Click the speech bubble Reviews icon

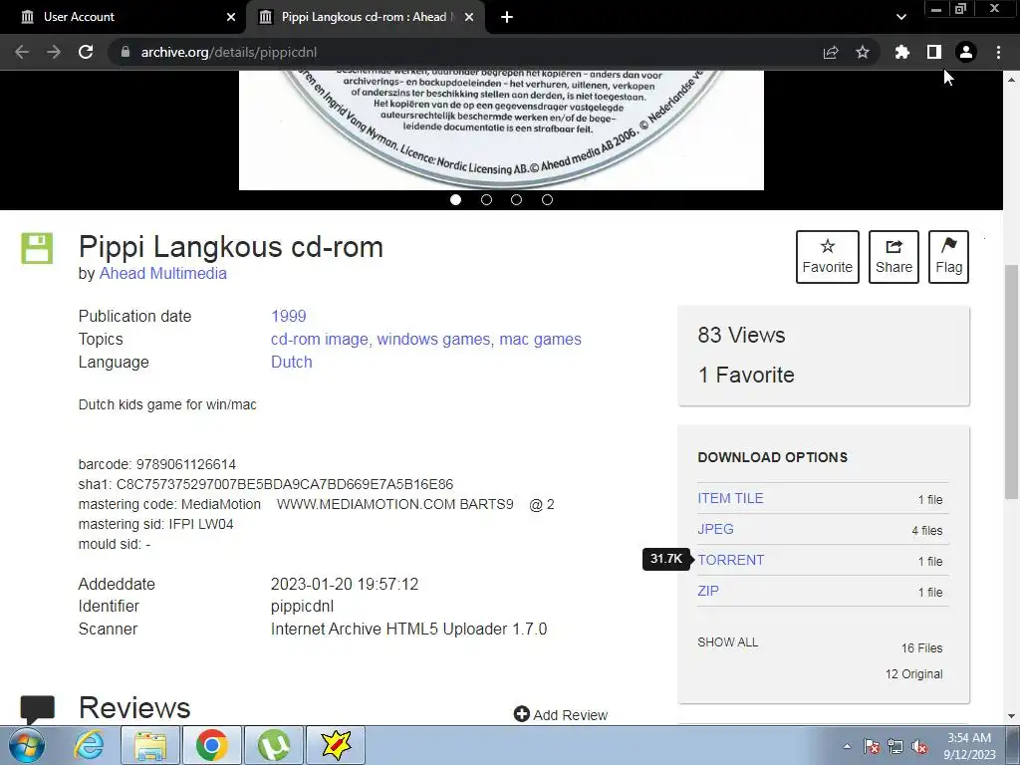point(38,709)
